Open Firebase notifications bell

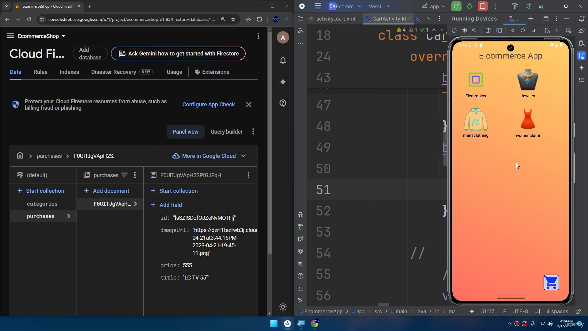pos(283,60)
